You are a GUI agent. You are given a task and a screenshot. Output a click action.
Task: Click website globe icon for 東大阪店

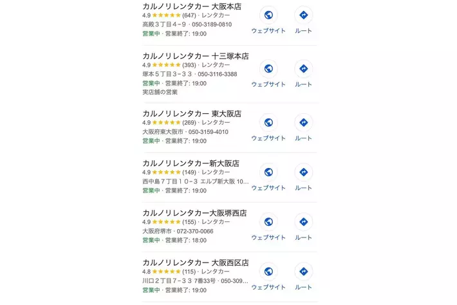click(268, 122)
